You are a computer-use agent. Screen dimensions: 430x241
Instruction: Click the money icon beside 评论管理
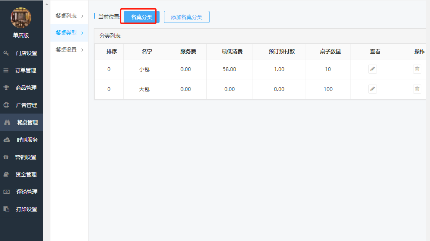[x=7, y=192]
